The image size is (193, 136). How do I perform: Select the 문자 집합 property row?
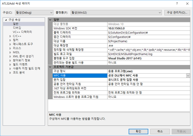[121, 80]
